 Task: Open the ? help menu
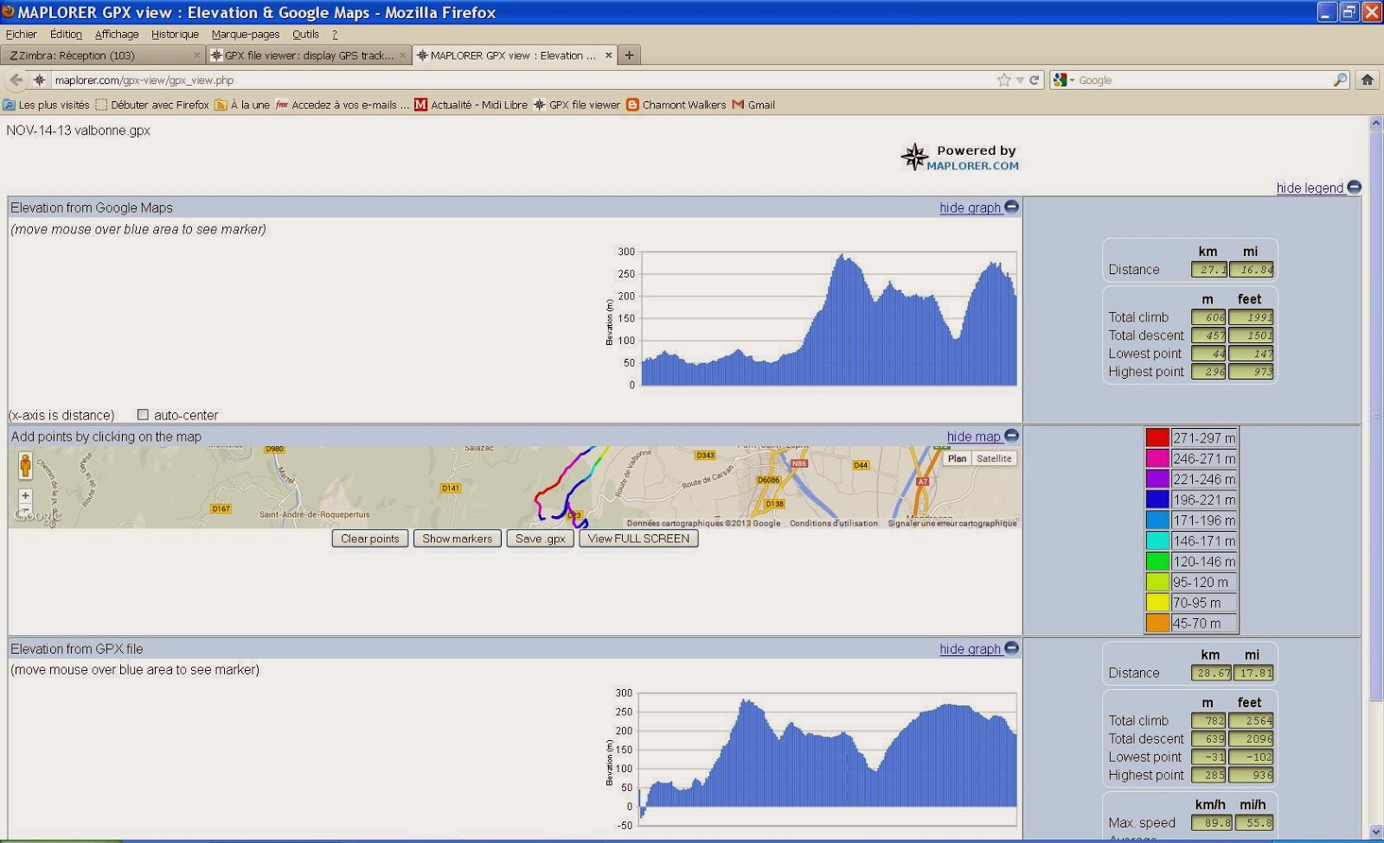click(x=335, y=35)
